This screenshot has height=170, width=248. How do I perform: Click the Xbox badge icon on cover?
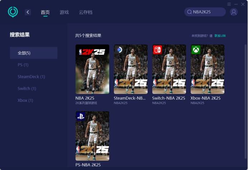coord(196,50)
